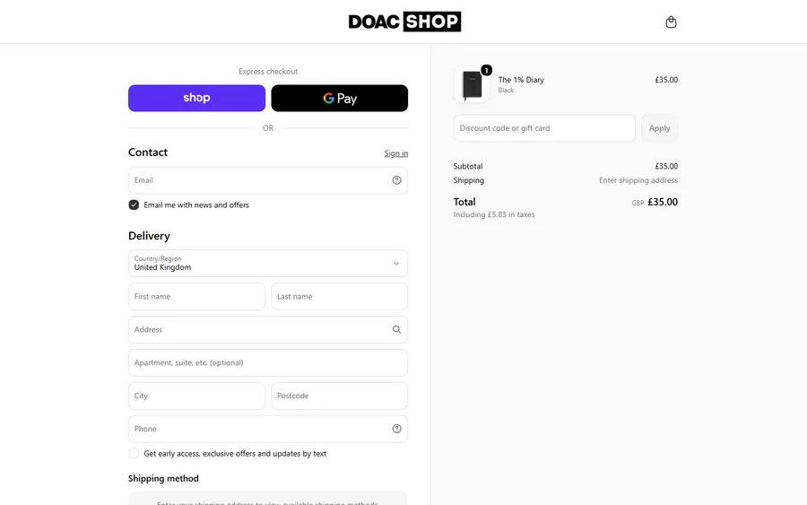Click the Black variant label under the diary name
The height and width of the screenshot is (505, 807).
click(506, 91)
